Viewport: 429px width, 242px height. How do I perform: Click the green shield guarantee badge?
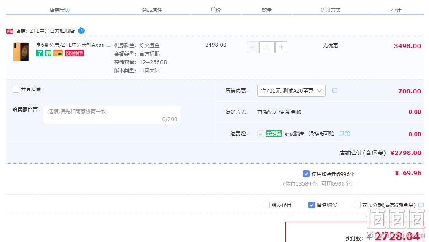click(48, 53)
